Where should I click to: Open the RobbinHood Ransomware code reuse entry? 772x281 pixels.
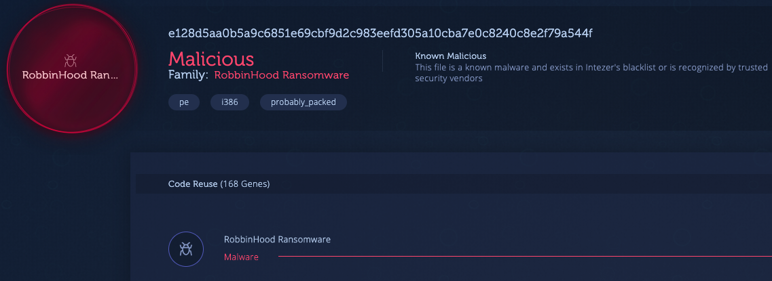point(277,240)
